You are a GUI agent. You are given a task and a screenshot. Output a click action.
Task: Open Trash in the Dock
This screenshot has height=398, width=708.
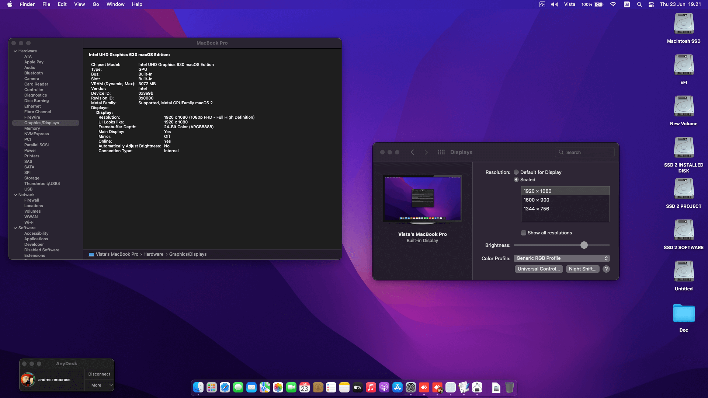pos(510,387)
